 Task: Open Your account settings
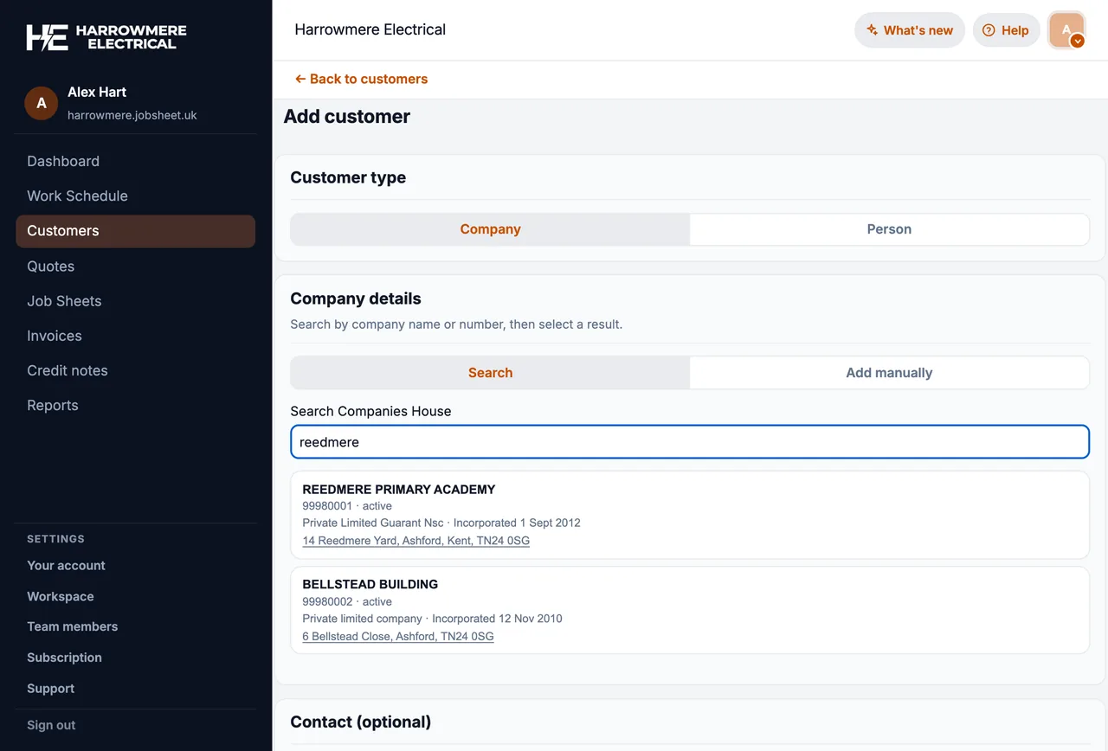66,566
